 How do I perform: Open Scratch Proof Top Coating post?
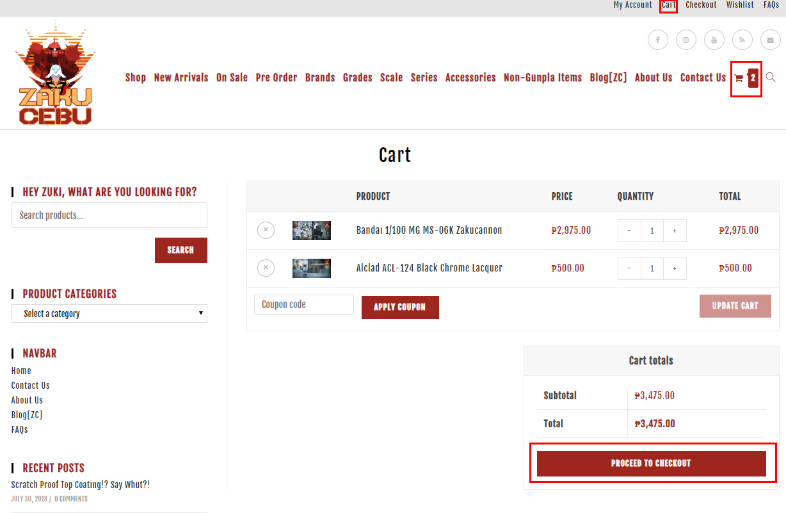81,485
